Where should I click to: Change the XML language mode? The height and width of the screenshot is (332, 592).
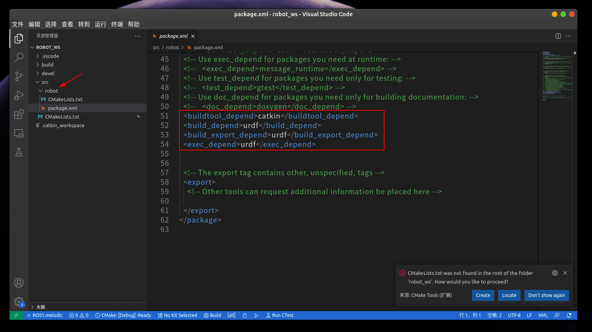543,315
